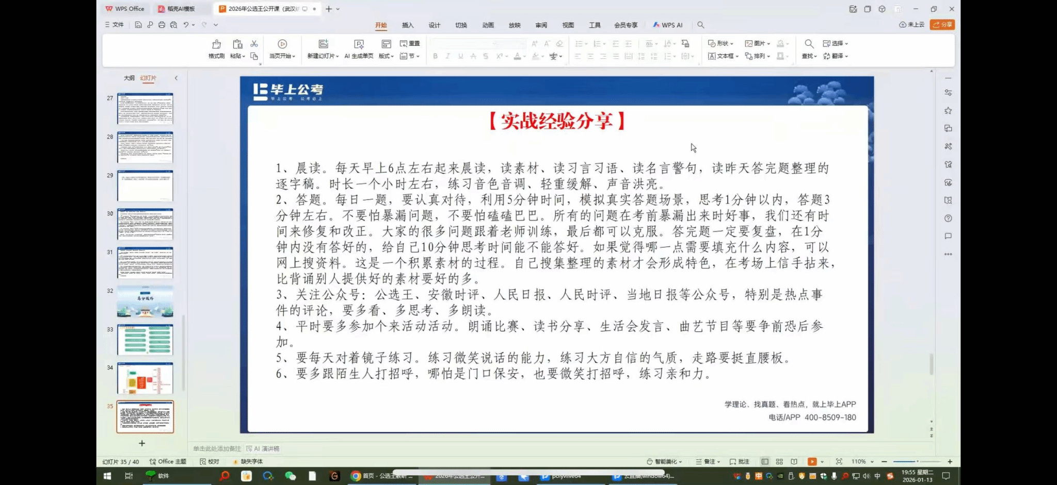1057x485 pixels.
Task: Open WeChat from the Windows taskbar
Action: (290, 476)
